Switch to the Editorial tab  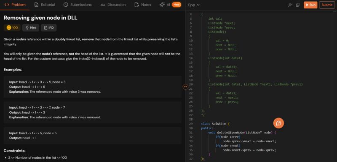[45, 5]
